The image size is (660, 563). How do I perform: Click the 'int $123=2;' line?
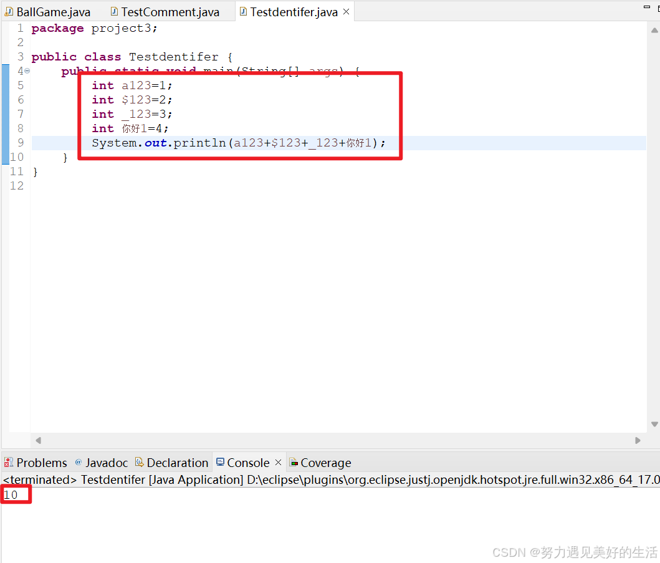click(x=132, y=100)
